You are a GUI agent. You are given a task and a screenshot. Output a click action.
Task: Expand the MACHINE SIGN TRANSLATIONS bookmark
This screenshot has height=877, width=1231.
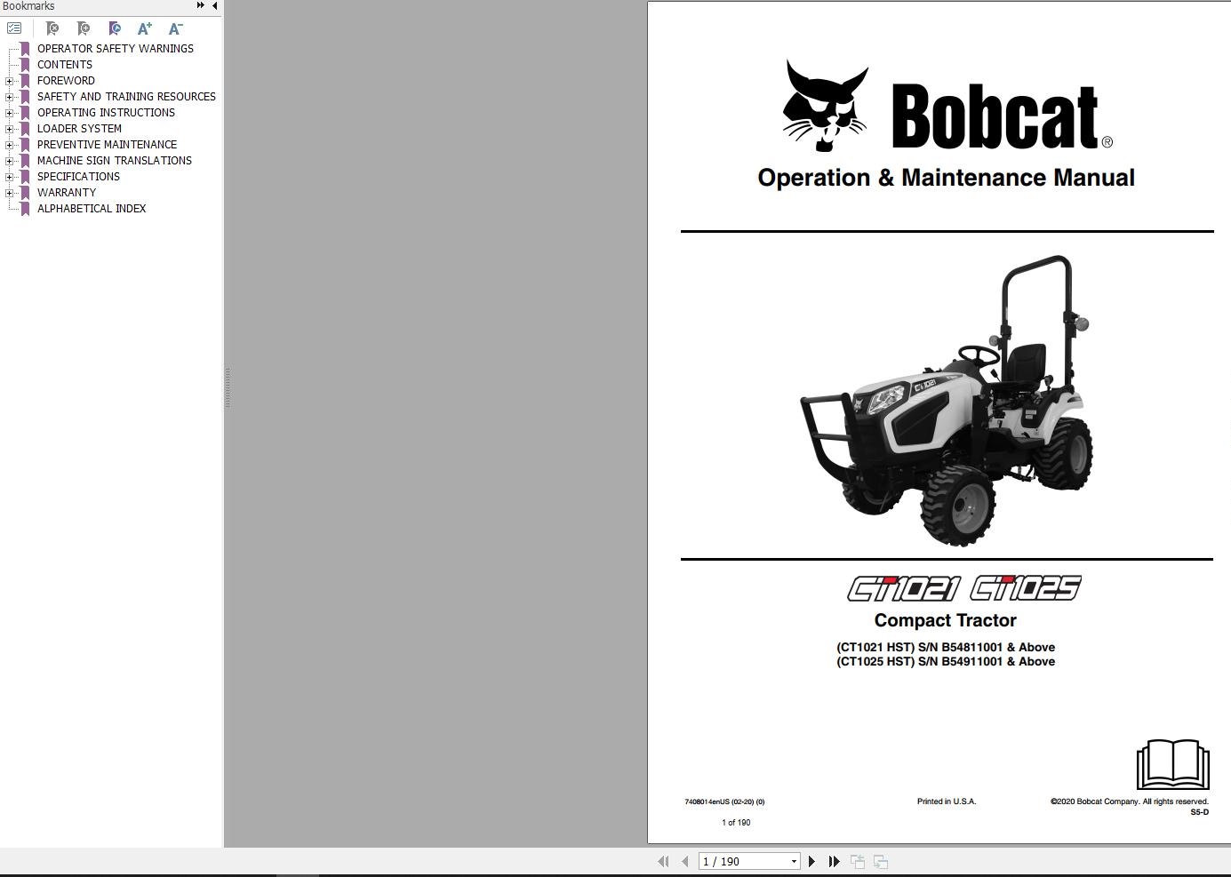(x=9, y=161)
